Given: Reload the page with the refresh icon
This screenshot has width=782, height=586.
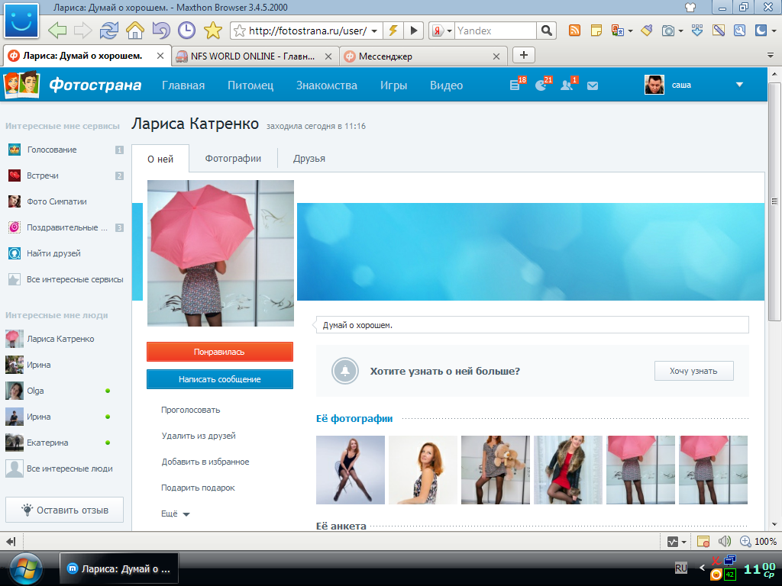Looking at the screenshot, I should [109, 31].
